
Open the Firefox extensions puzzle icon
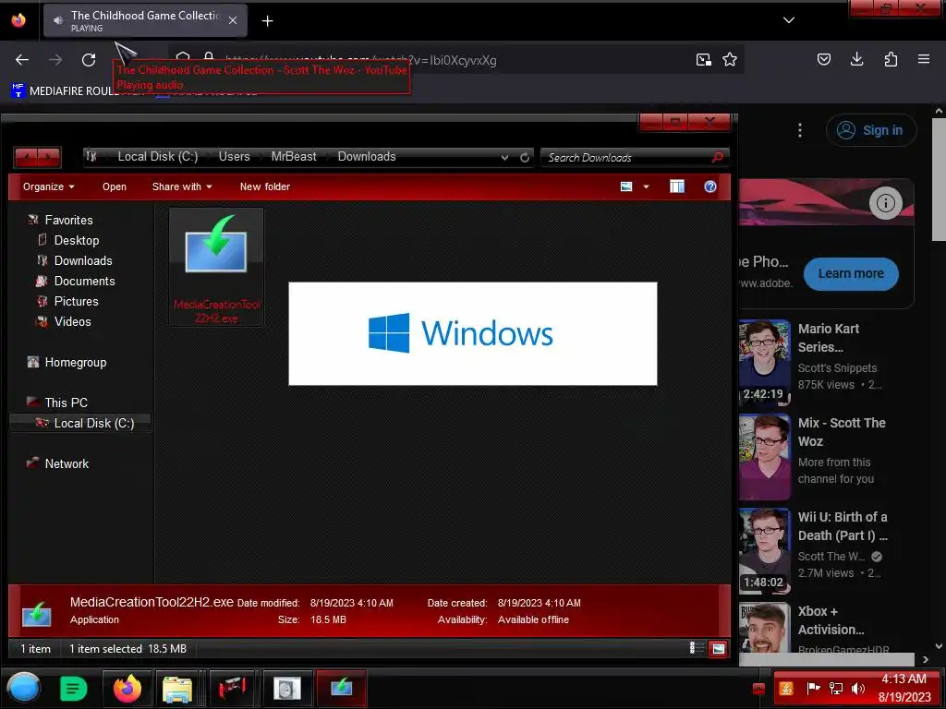tap(891, 59)
